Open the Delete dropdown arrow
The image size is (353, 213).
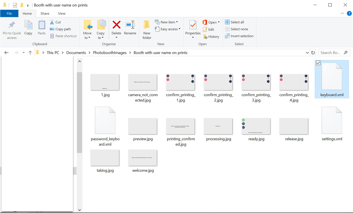(x=116, y=37)
